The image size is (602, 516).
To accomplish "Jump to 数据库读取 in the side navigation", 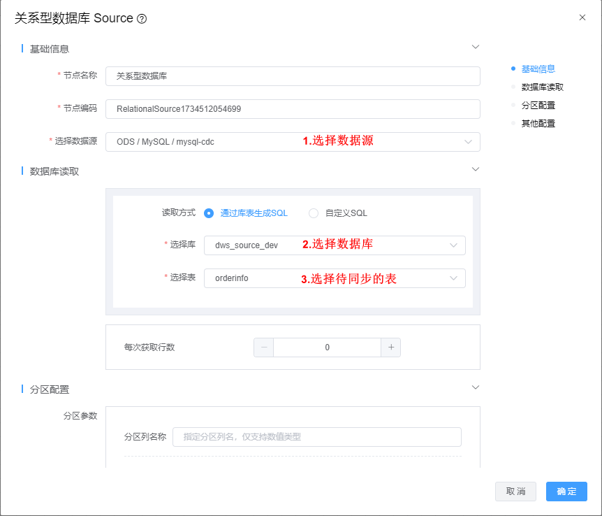I will pyautogui.click(x=542, y=87).
